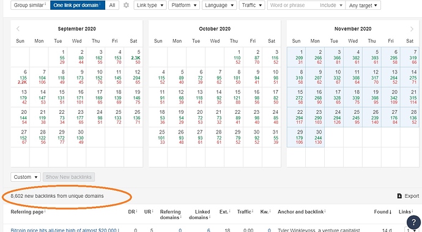
Task: Click linked domains value 6 in first row
Action: click(x=209, y=230)
